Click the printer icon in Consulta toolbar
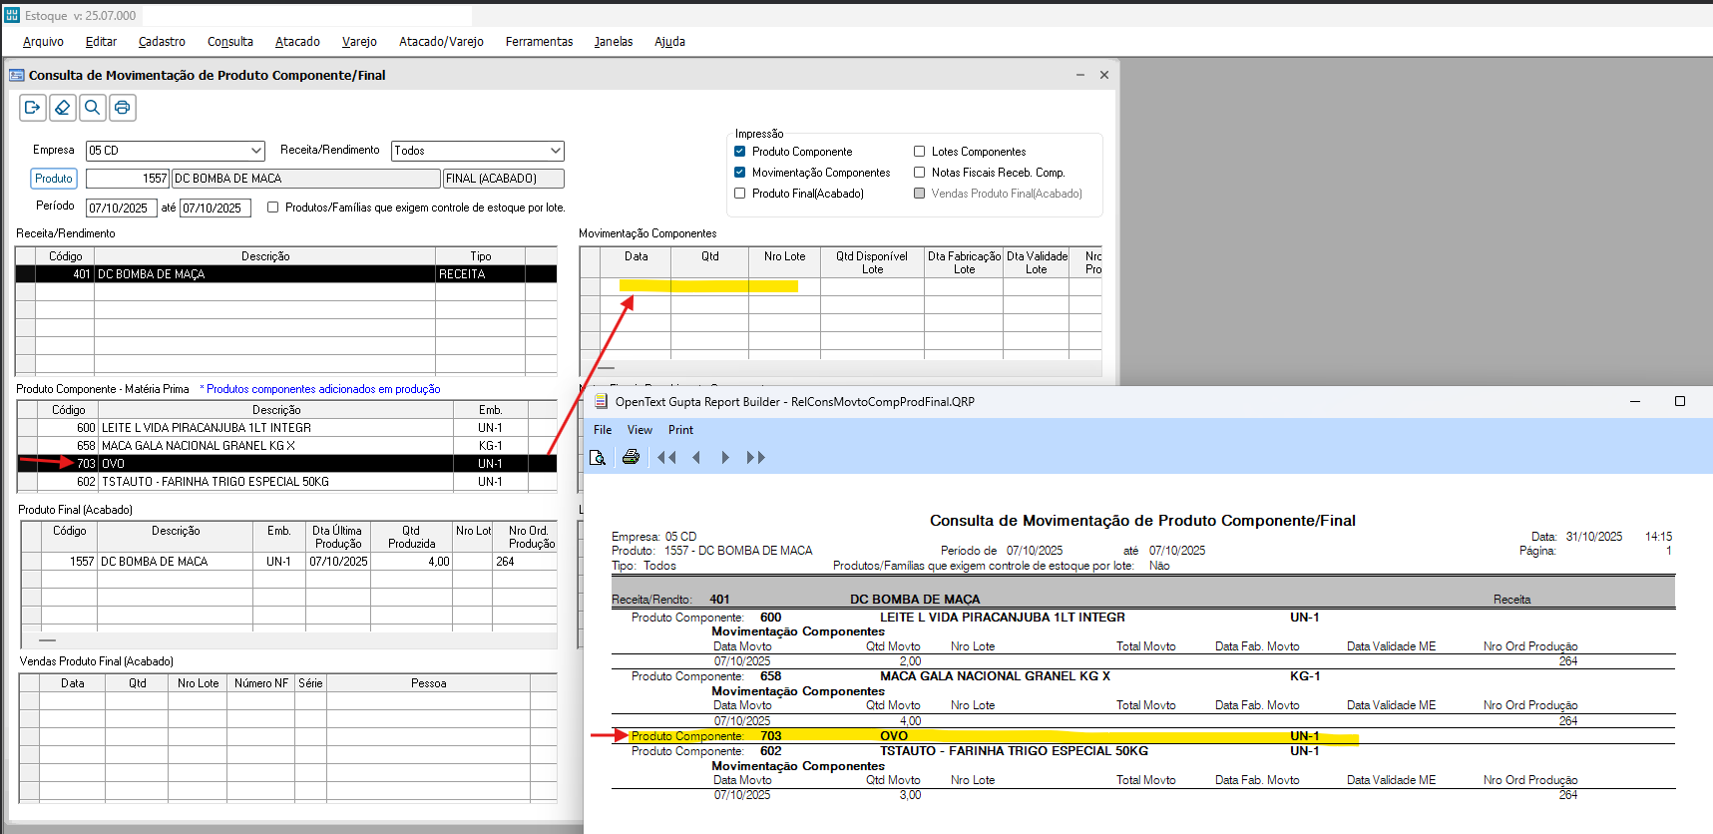This screenshot has width=1713, height=834. coord(123,108)
